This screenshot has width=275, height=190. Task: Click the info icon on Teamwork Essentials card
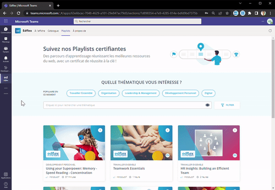[x=167, y=130]
